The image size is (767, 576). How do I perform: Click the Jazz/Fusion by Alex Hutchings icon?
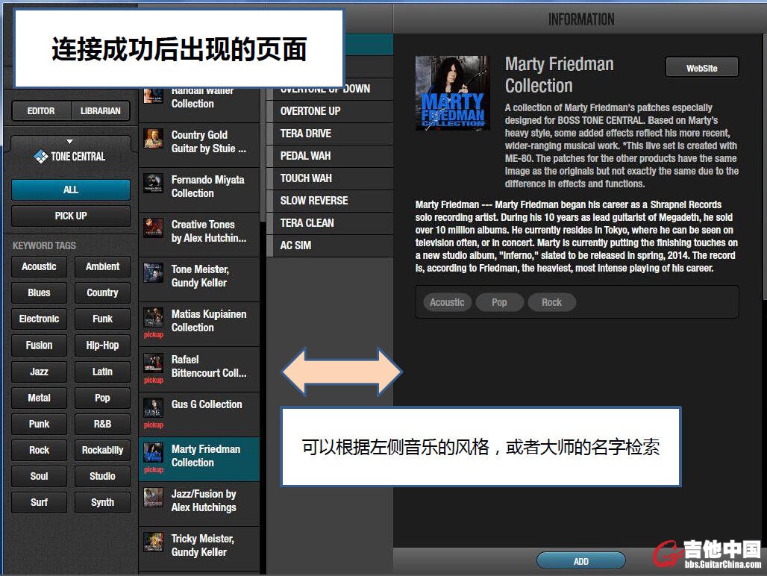pos(153,498)
